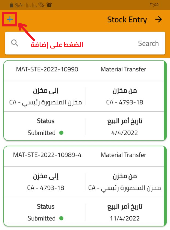This screenshot has width=170, height=230.
Task: Tap Material Transfer label in first card
Action: pyautogui.click(x=123, y=69)
